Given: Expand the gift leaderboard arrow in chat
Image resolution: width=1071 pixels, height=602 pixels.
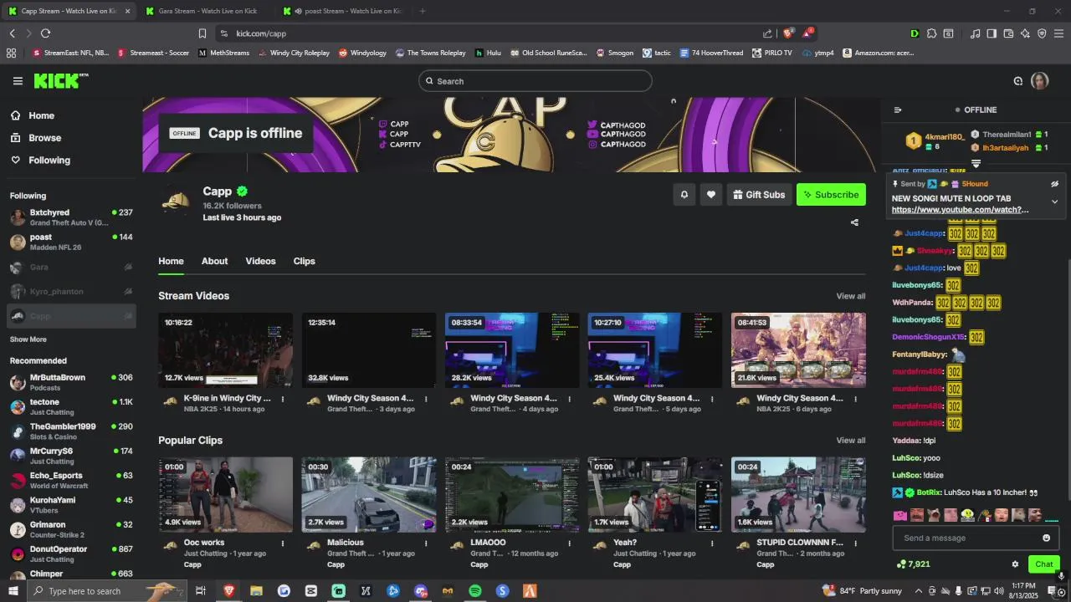Looking at the screenshot, I should (976, 164).
